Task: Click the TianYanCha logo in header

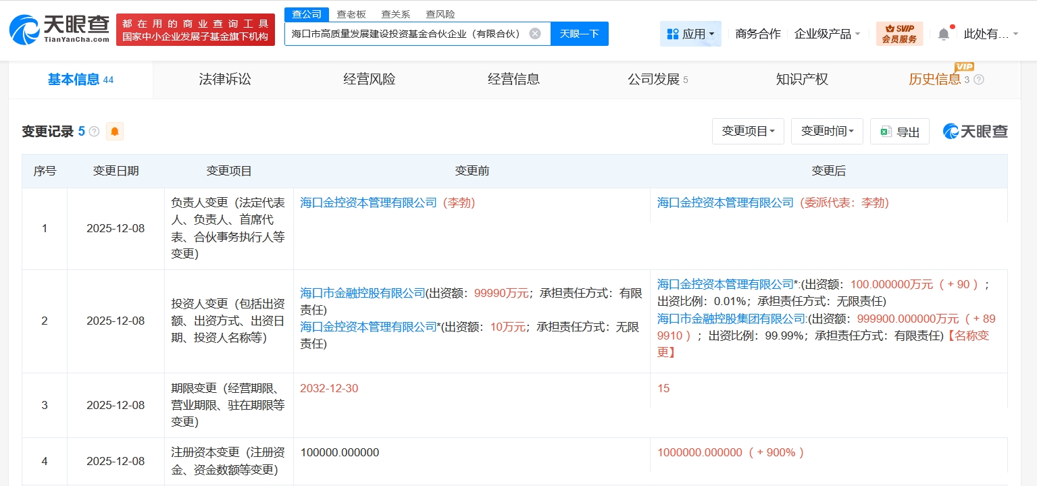Action: 59,30
